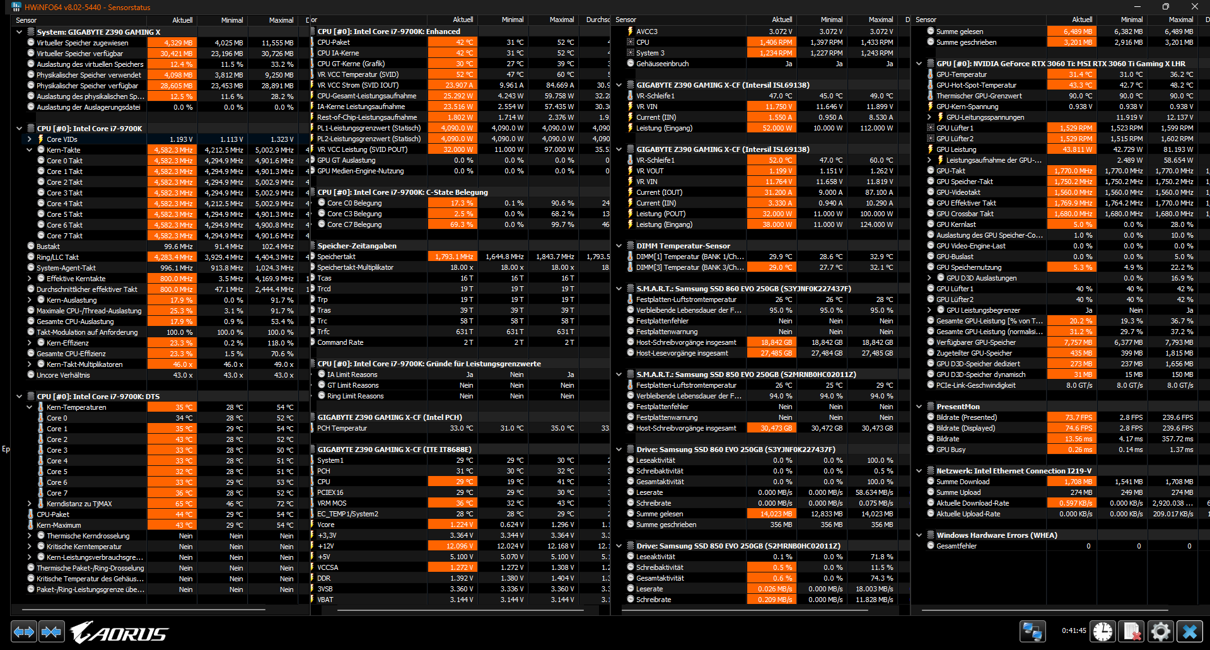
Task: Select the Aktuelle Download-Rate row
Action: pyautogui.click(x=1061, y=503)
